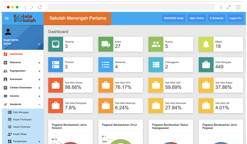The width and height of the screenshot is (247, 144).
Task: Click the Prestasi storage icon
Action: click(x=56, y=65)
